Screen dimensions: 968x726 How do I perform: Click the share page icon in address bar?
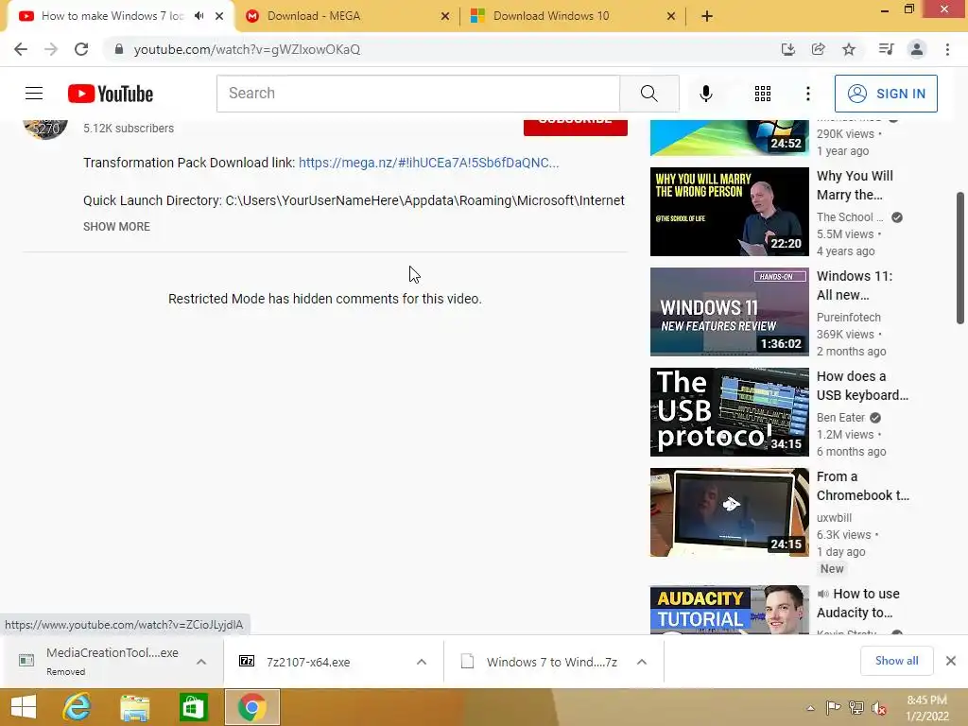pyautogui.click(x=819, y=49)
